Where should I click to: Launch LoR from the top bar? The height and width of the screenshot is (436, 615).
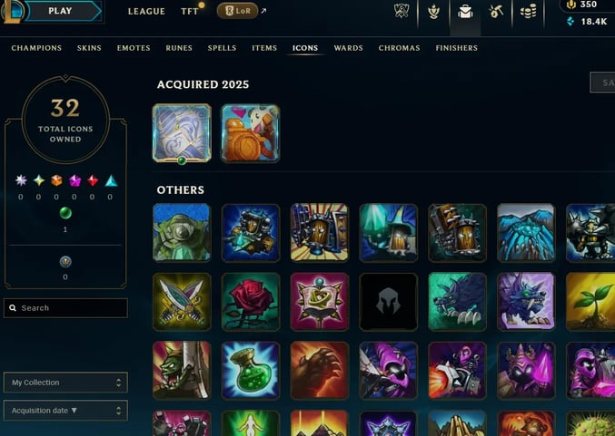point(238,11)
